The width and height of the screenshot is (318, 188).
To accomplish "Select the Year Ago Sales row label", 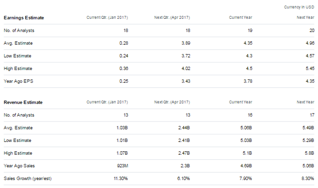I will click(19, 166).
